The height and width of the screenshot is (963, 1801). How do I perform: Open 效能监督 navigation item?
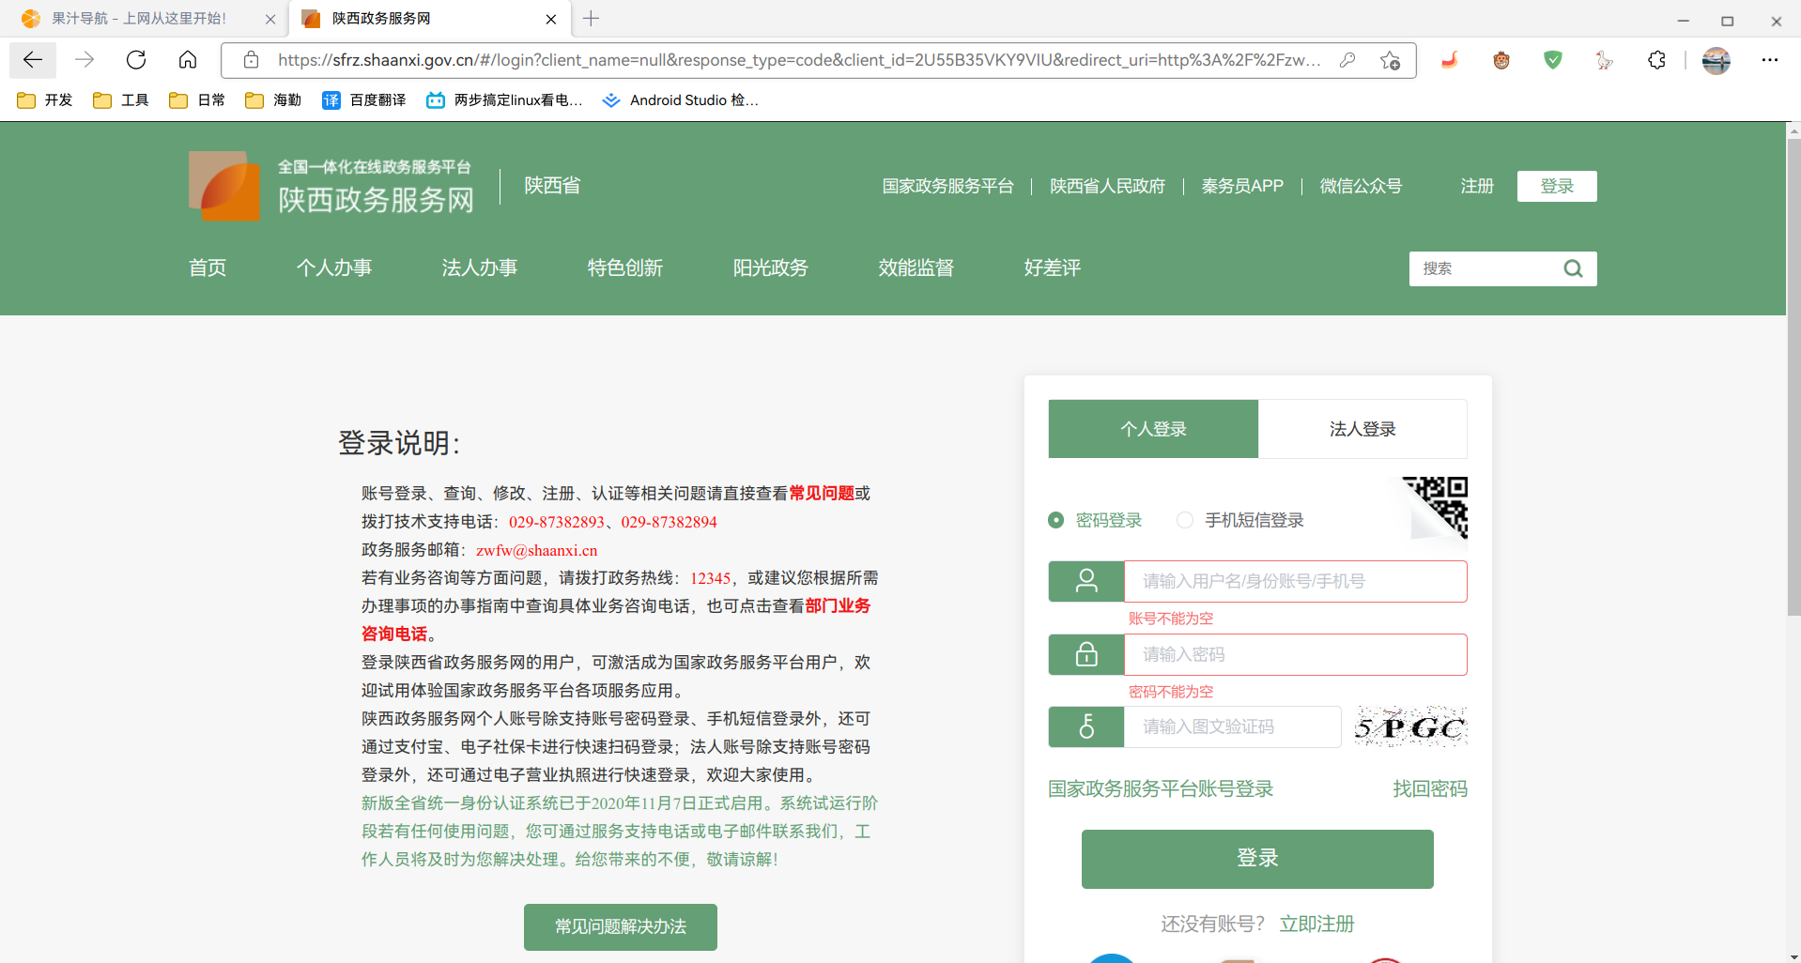pyautogui.click(x=916, y=267)
